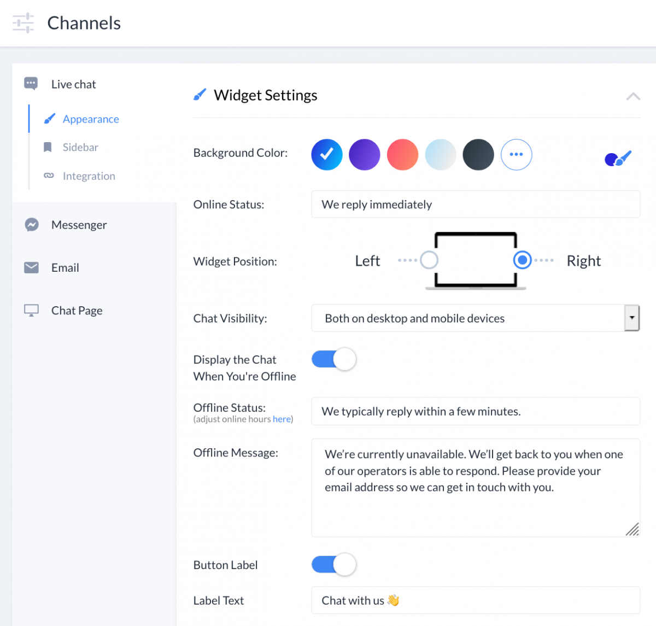The image size is (656, 626).
Task: Click the Integration link icon
Action: 49,175
